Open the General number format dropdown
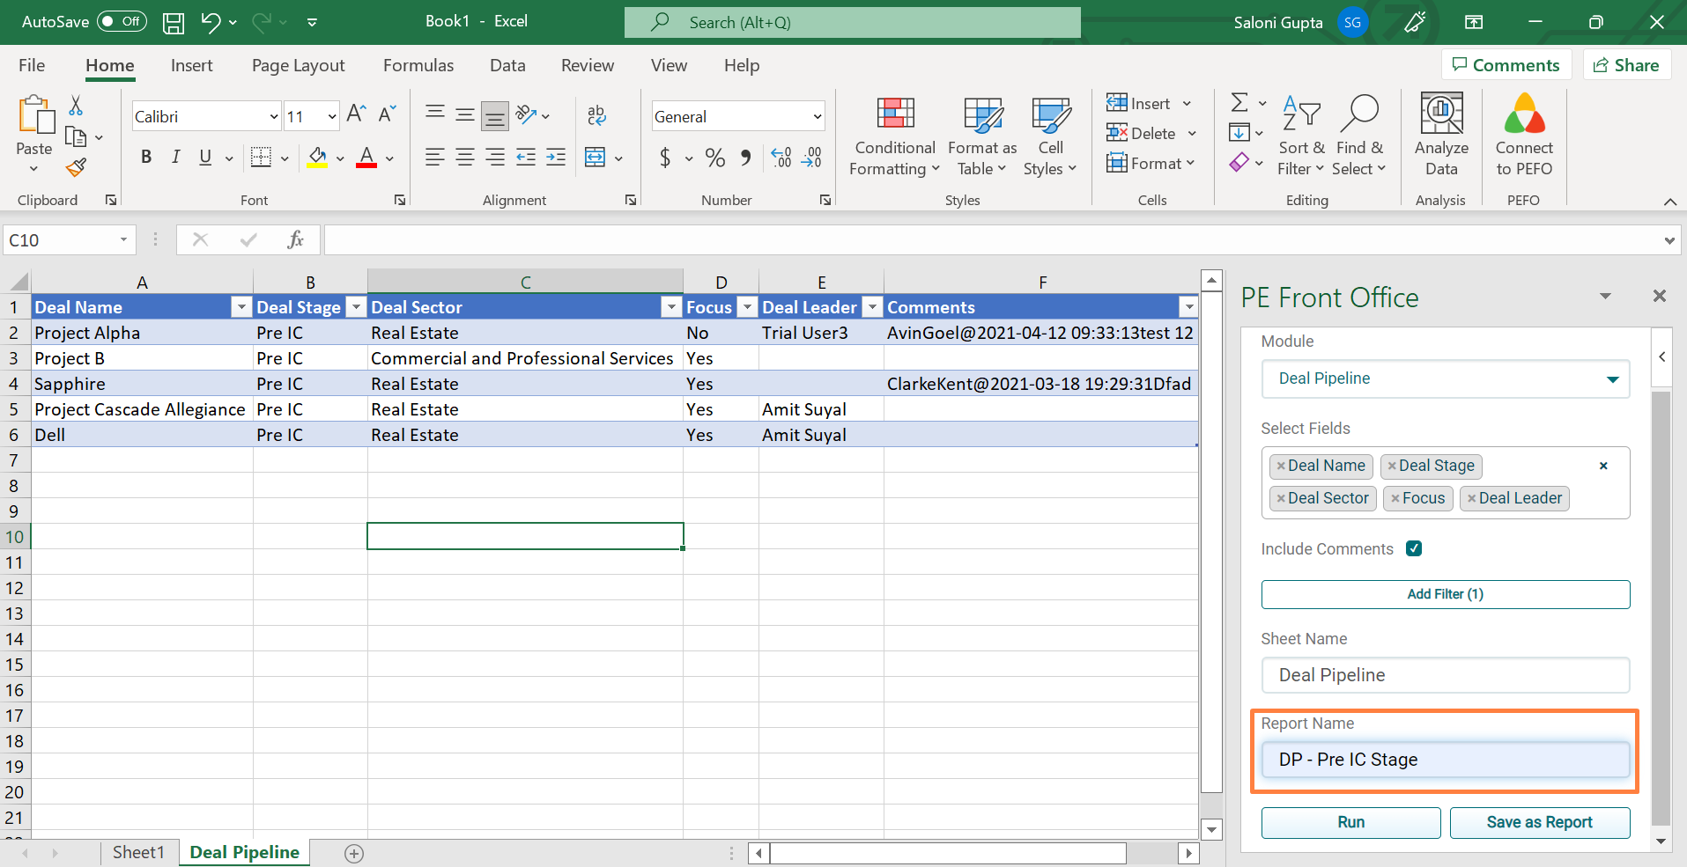This screenshot has height=867, width=1687. (817, 117)
